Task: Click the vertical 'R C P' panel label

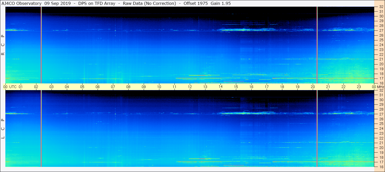Action: (3, 45)
